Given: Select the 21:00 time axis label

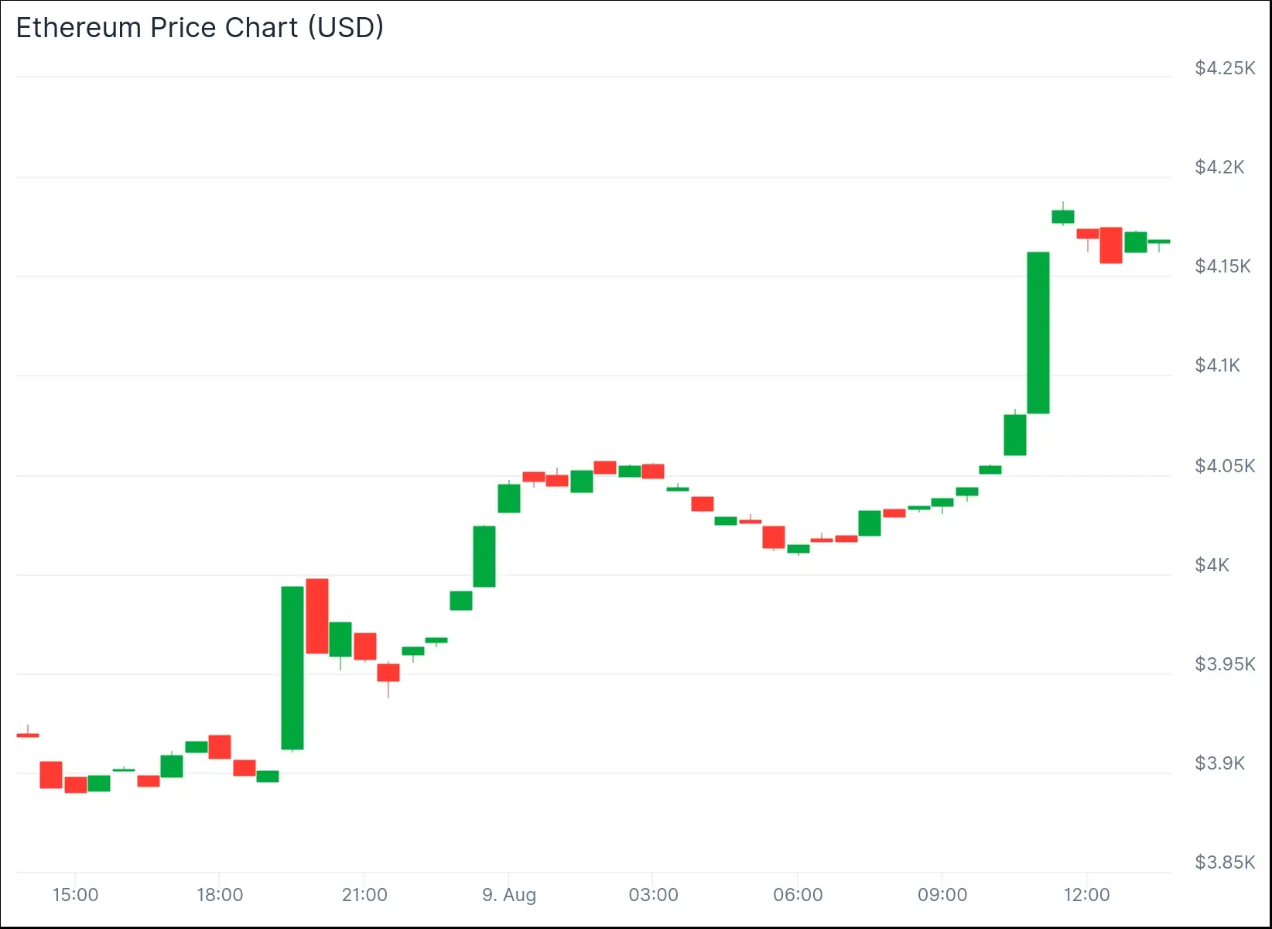Looking at the screenshot, I should tap(364, 895).
